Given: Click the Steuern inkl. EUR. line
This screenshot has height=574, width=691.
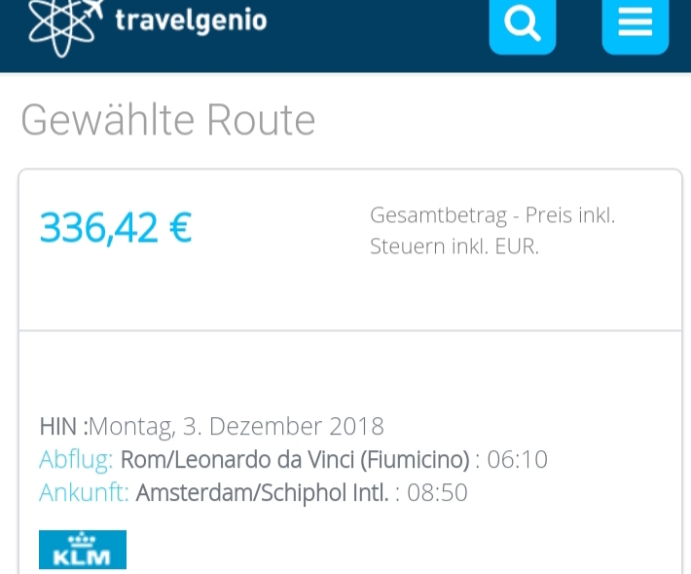Looking at the screenshot, I should tap(455, 247).
